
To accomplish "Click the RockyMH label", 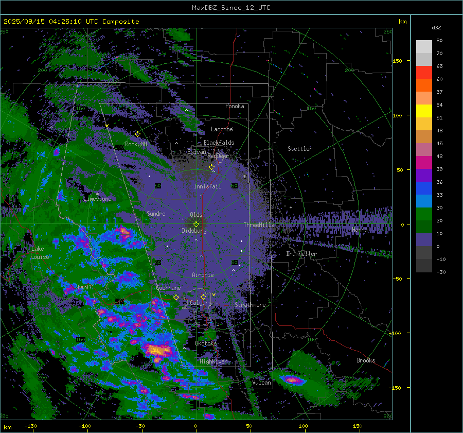I will tap(136, 144).
